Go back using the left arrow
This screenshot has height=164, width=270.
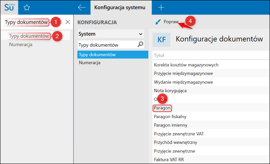pyautogui.click(x=82, y=7)
